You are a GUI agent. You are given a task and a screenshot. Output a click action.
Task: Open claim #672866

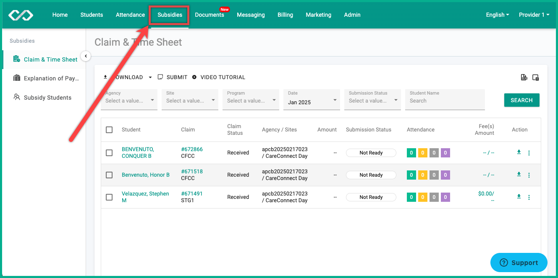192,149
